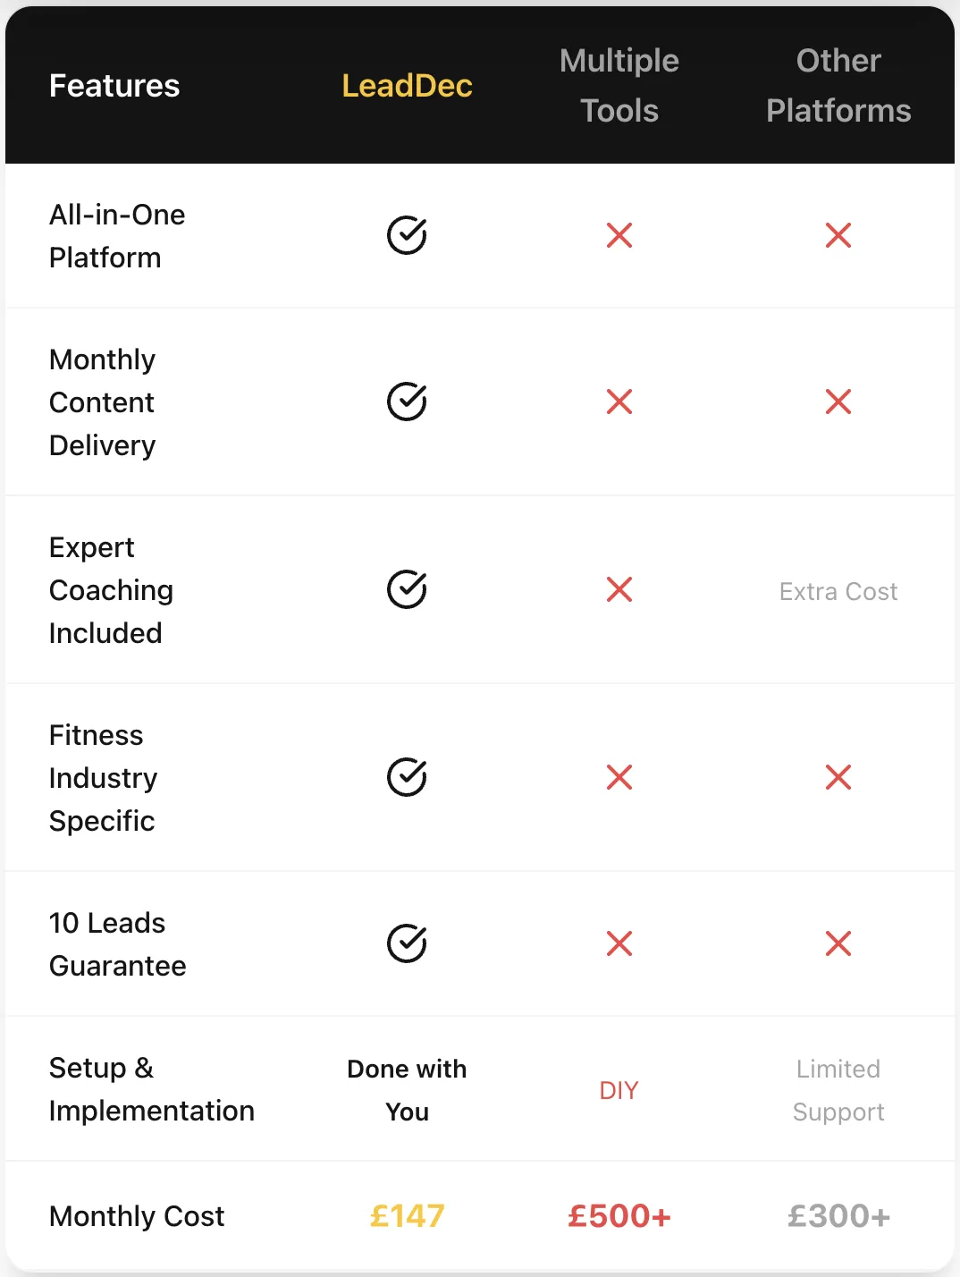The height and width of the screenshot is (1277, 960).
Task: Click the Other Platforms red X for Monthly Content Delivery
Action: point(838,402)
